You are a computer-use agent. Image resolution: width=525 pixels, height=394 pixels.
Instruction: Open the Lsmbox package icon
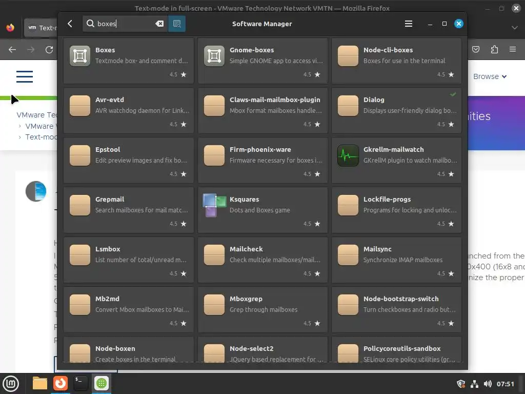[80, 254]
